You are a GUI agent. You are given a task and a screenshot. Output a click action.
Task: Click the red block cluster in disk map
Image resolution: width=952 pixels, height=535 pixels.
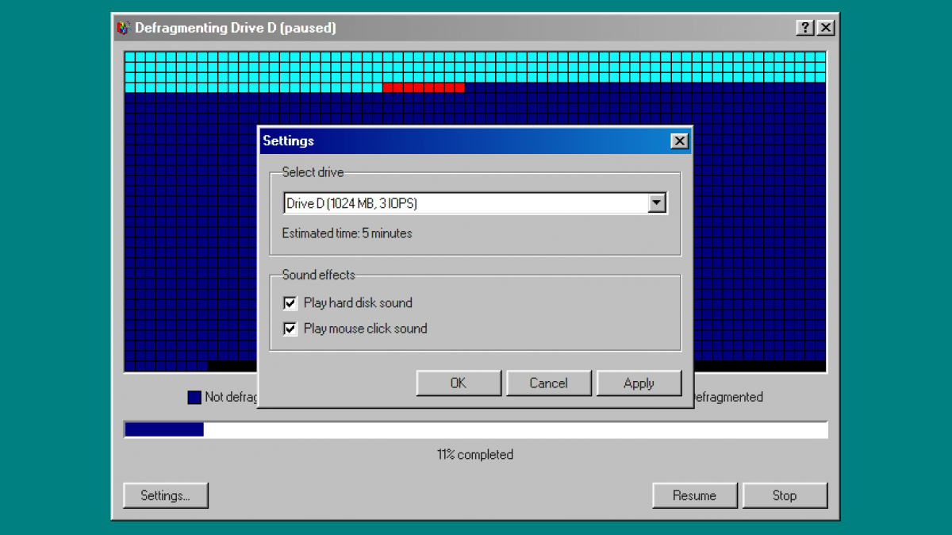tap(423, 87)
